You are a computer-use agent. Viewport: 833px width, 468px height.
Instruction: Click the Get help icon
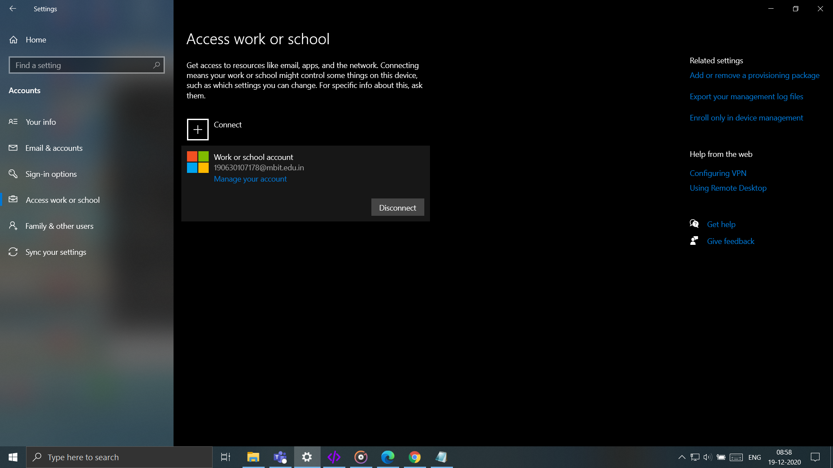(694, 224)
